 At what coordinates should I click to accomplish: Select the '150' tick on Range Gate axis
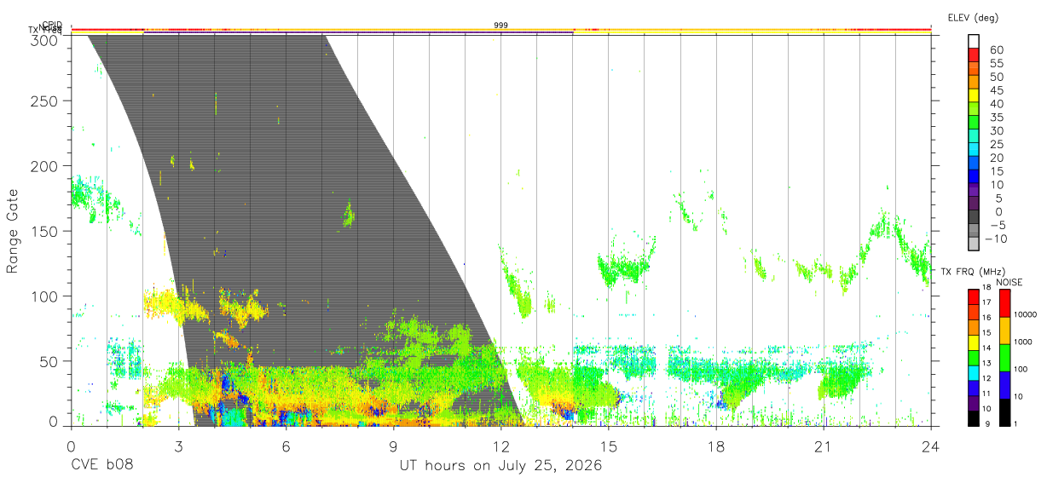tap(43, 231)
